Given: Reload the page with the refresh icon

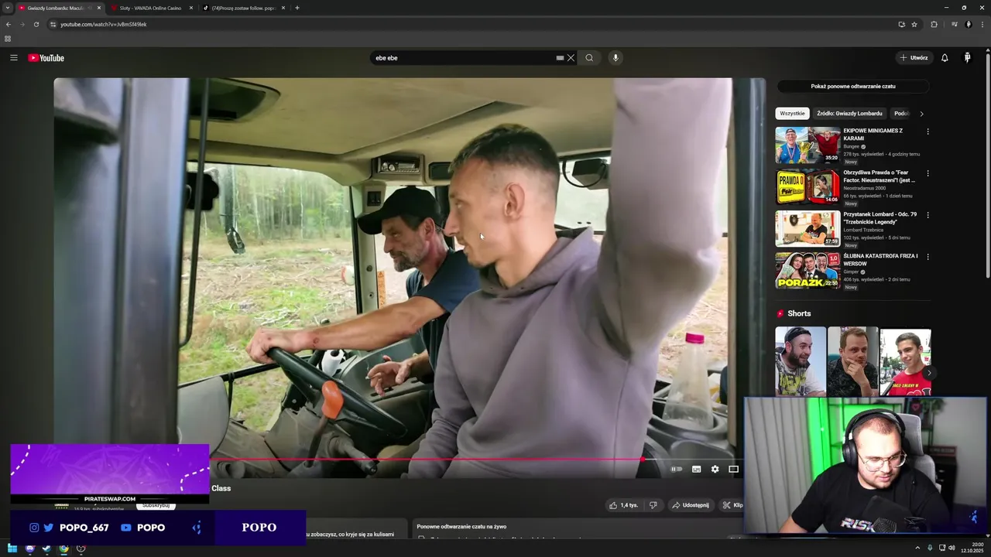Looking at the screenshot, I should point(36,24).
